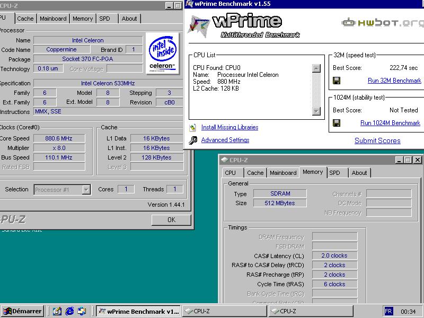Open Internet Explorer from quick launch
Screen dimensions: 424x318
[x=69, y=311]
